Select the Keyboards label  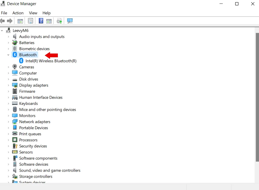tap(28, 104)
